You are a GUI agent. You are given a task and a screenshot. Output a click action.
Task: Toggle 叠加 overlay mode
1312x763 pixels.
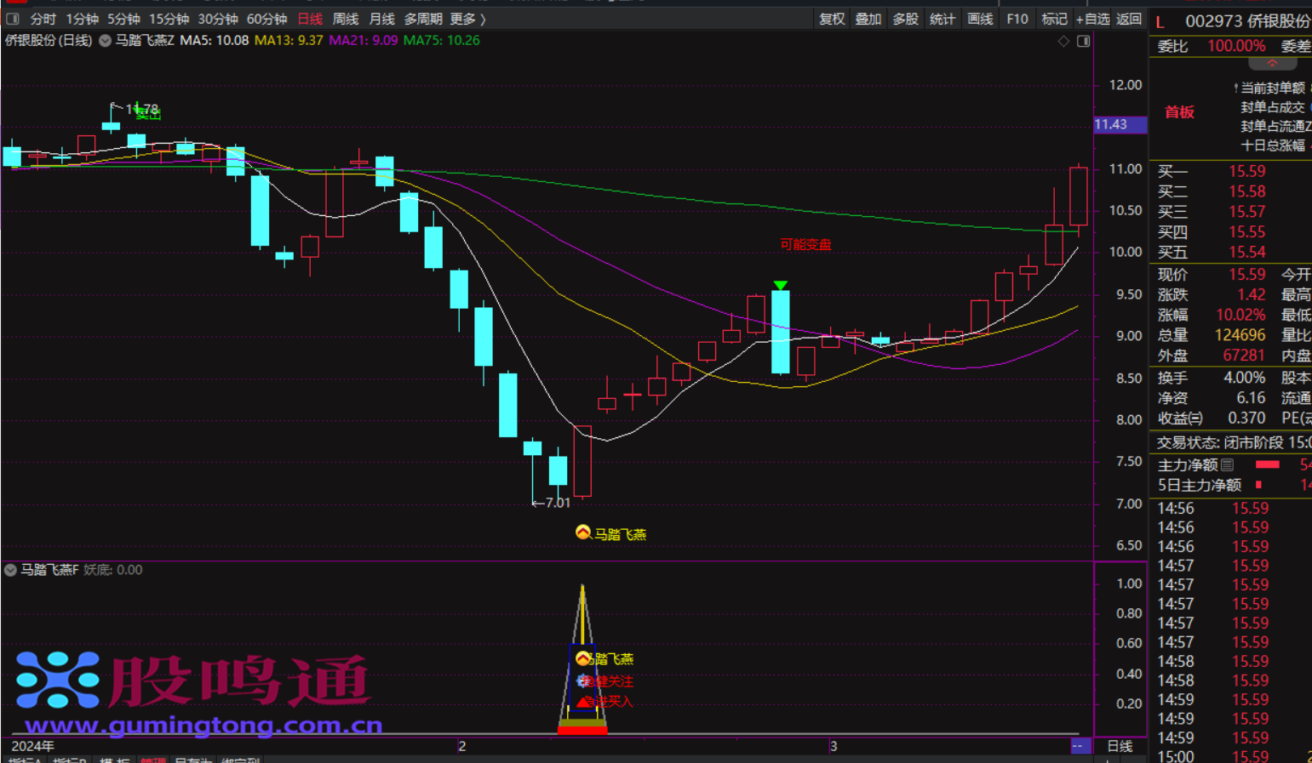pyautogui.click(x=868, y=19)
